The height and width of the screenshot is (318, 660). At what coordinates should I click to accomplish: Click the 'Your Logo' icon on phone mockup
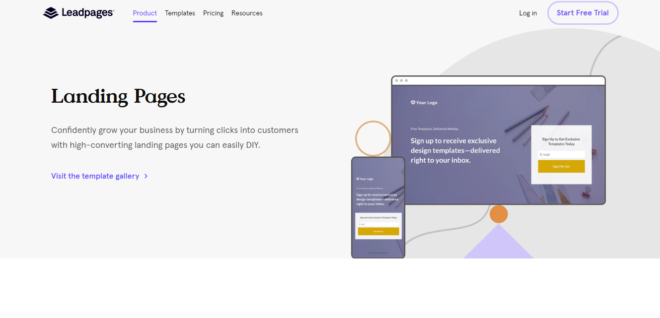tap(358, 179)
